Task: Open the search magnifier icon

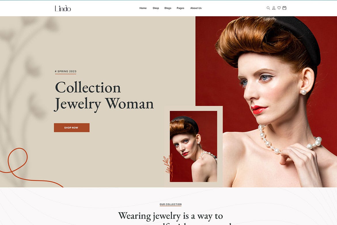Action: [268, 8]
